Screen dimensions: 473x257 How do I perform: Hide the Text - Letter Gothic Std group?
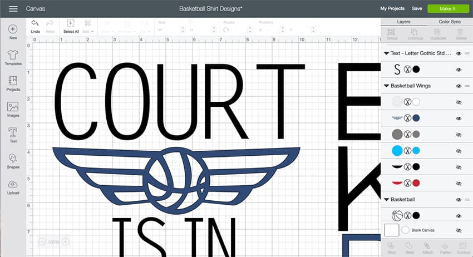pos(459,53)
